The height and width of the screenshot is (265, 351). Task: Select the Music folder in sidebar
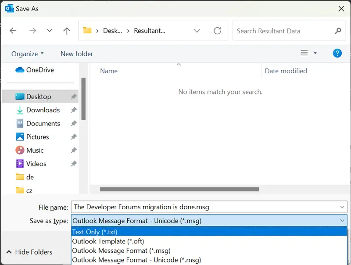[35, 150]
